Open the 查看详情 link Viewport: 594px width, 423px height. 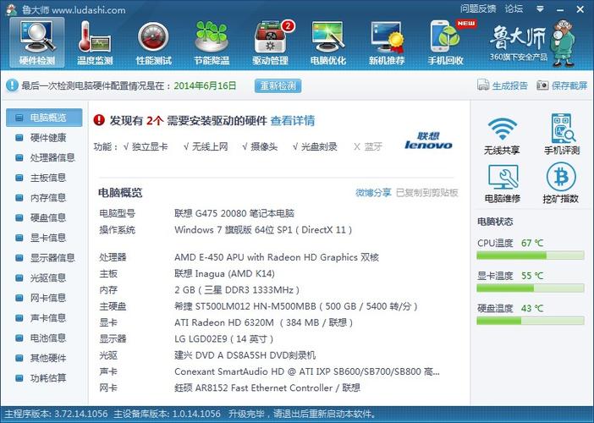tap(293, 120)
